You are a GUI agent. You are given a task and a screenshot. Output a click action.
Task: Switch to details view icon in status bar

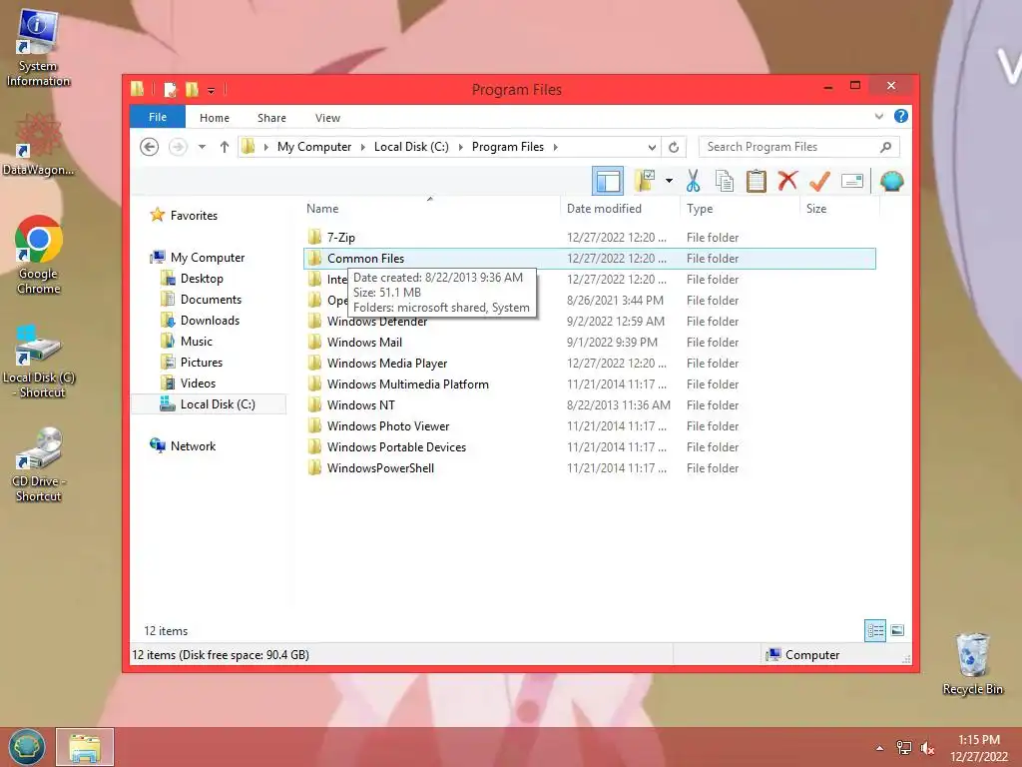[x=875, y=631]
